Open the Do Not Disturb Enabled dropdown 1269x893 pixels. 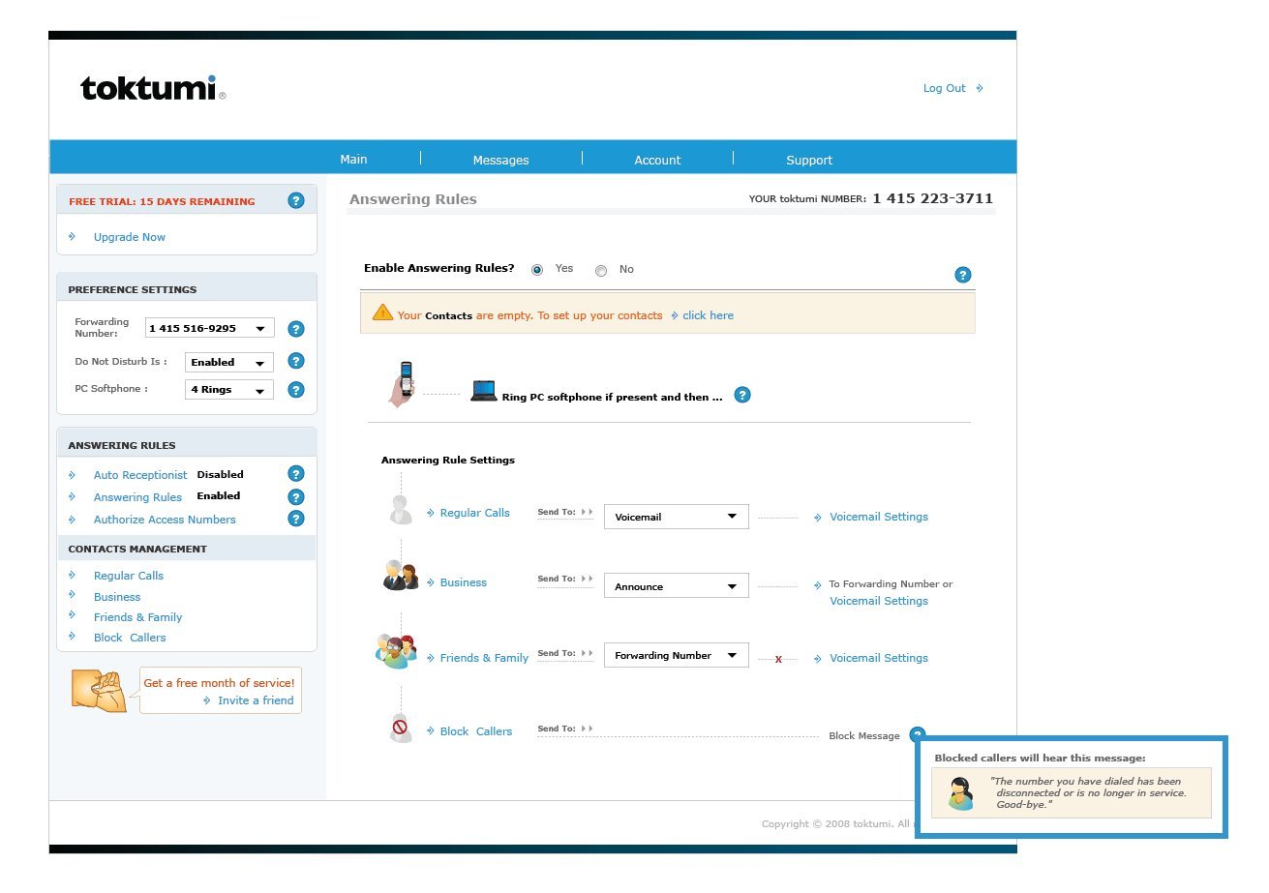click(x=229, y=362)
